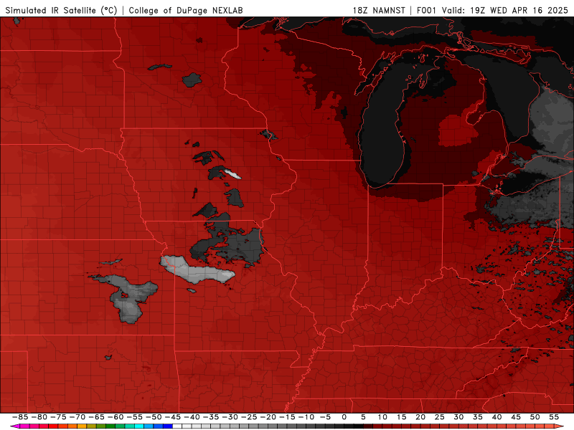Select the '18Z NAMNST' model run text
Screen dimensions: 574x430
379,11
